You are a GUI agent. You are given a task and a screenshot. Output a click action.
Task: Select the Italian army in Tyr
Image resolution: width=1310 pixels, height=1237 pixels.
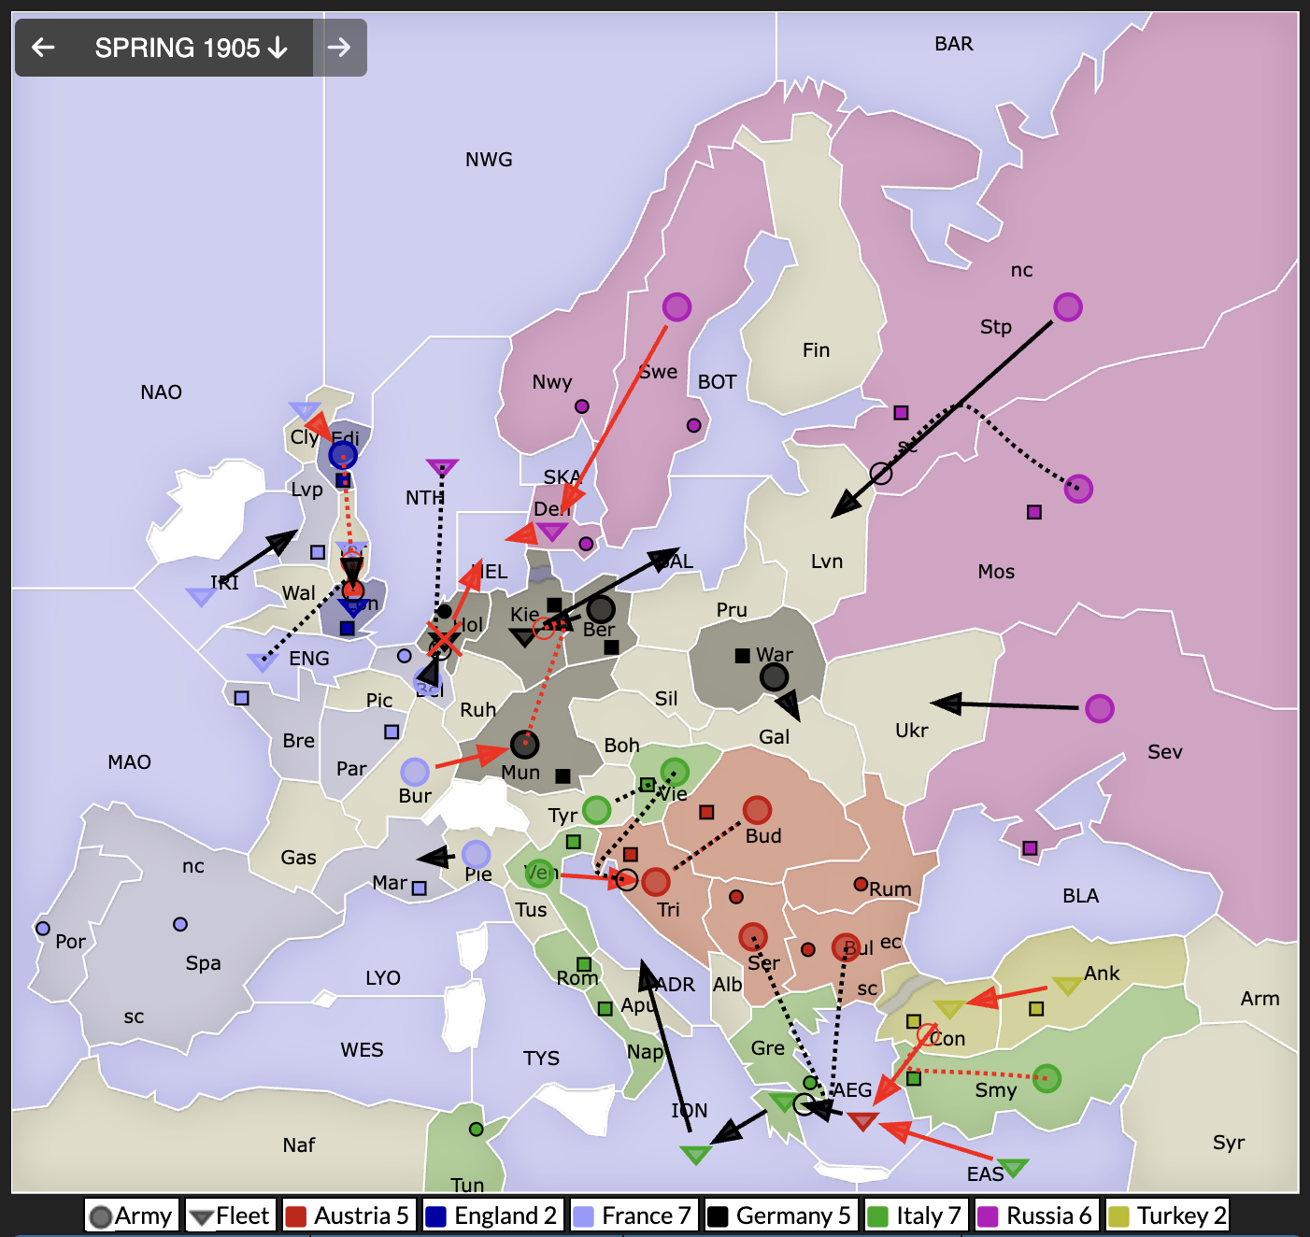click(596, 810)
